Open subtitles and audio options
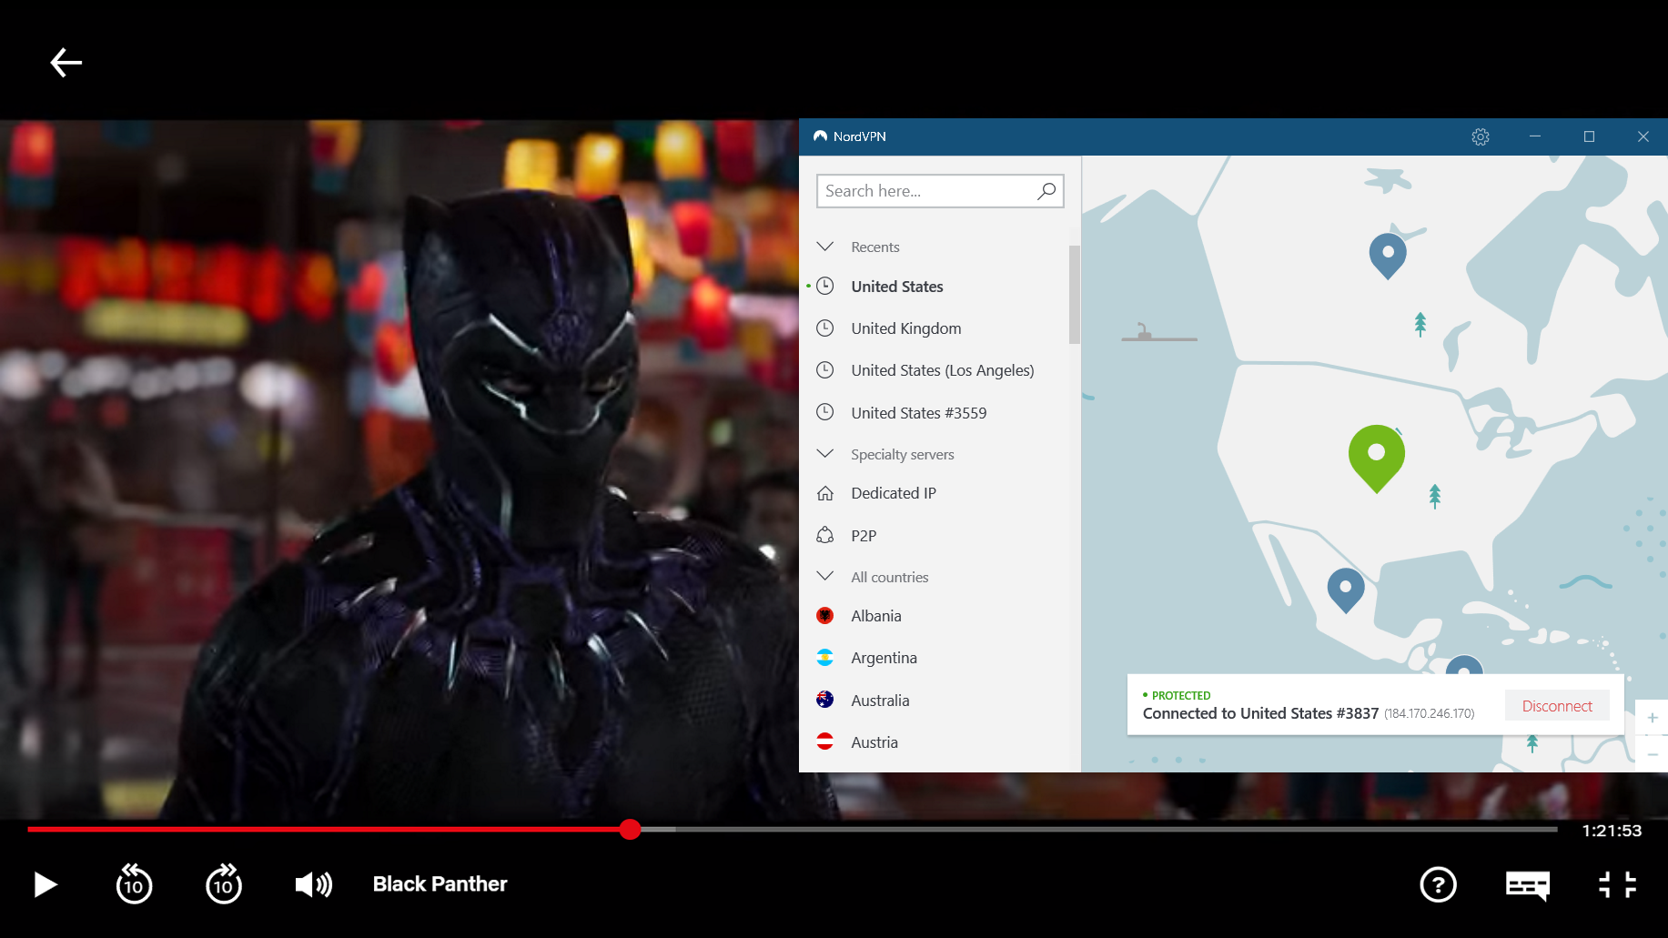Screen dimensions: 1668x938 1527,884
